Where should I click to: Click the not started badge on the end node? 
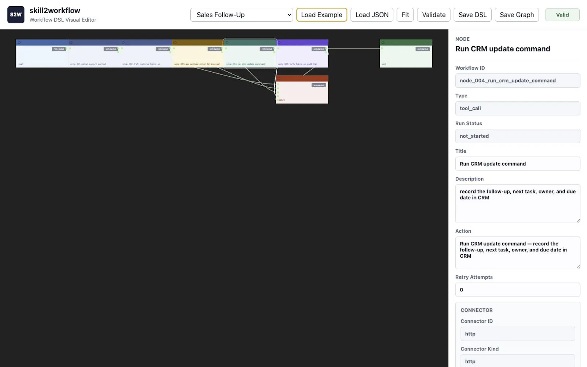[423, 49]
